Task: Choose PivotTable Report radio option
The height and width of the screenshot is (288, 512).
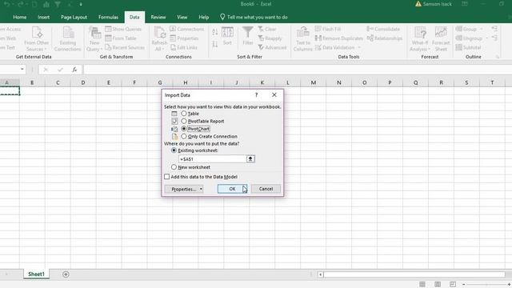Action: (x=184, y=121)
